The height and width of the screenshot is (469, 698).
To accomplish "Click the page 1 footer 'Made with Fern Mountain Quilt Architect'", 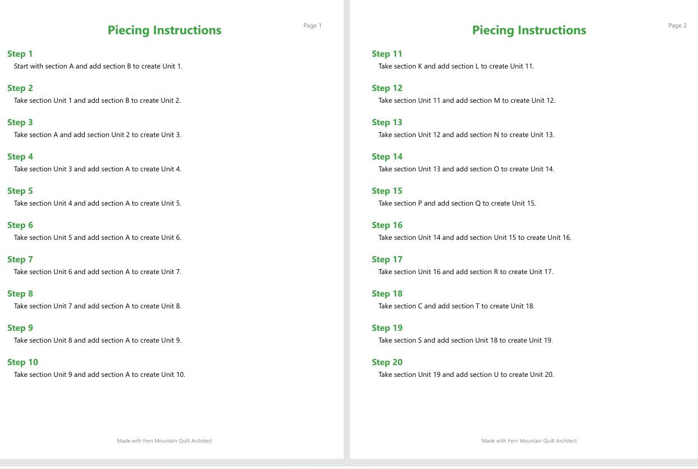I will tap(165, 441).
